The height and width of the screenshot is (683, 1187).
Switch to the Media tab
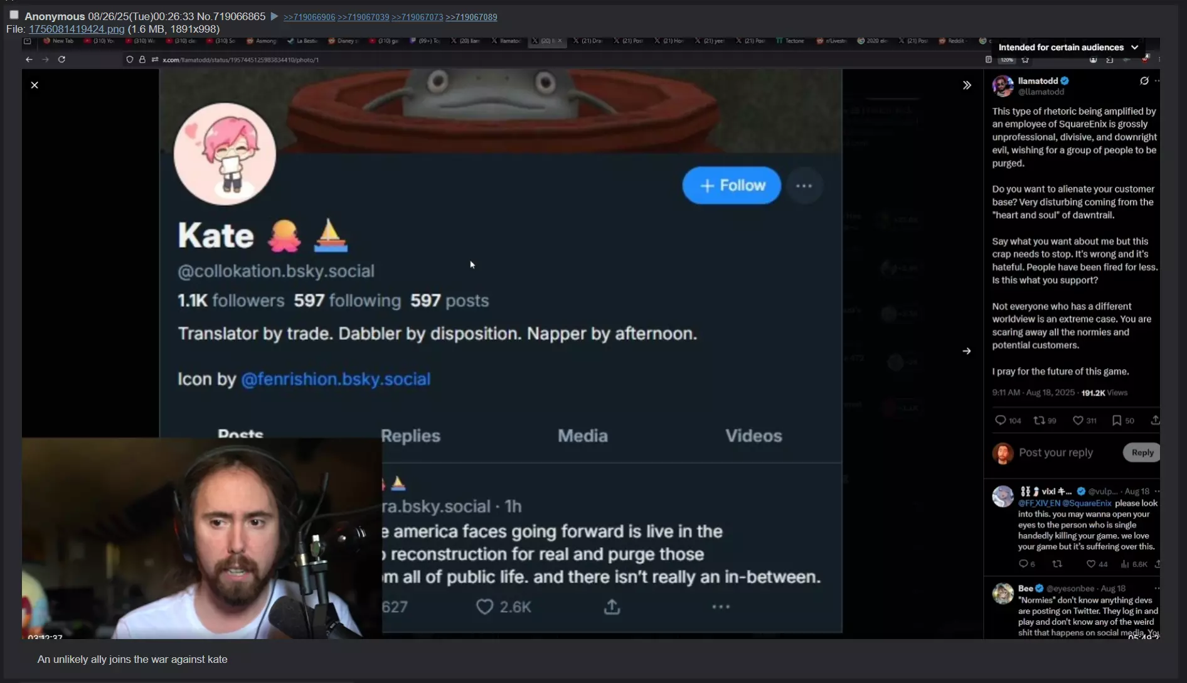583,436
